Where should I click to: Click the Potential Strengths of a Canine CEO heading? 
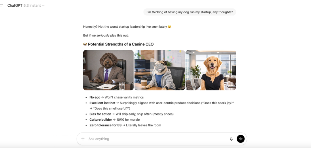pos(121,44)
